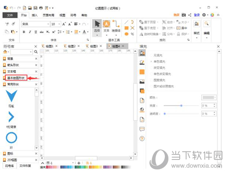Click the symbol library search input field
The width and height of the screenshot is (227, 174).
(x=21, y=52)
